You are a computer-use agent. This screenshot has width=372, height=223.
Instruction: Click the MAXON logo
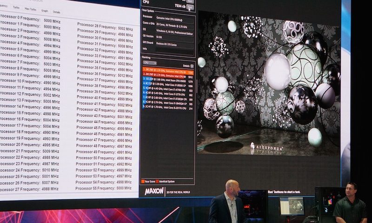pos(154,191)
